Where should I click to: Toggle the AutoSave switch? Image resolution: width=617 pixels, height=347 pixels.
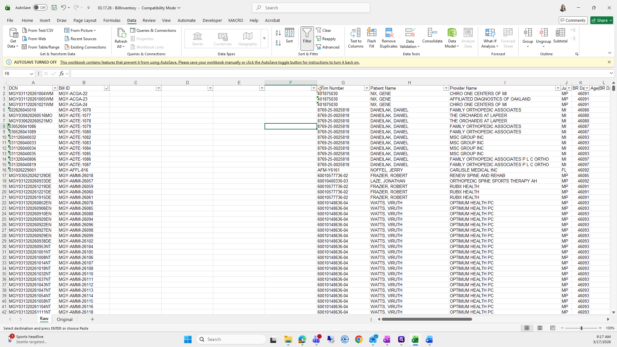pos(40,8)
